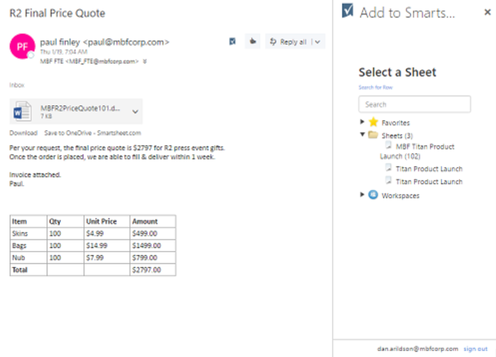Click the Inbox folder label
496x357 pixels.
[17, 85]
